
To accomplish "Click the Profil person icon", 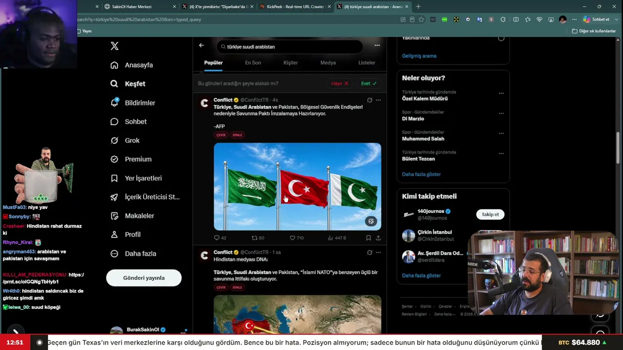I will click(x=114, y=234).
